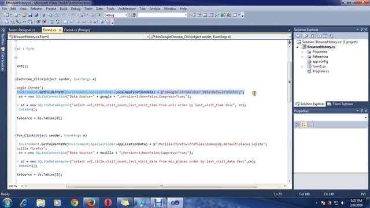370x208 pixels.
Task: Expand the Form1.cs node in Solution Explorer
Action: click(302, 66)
